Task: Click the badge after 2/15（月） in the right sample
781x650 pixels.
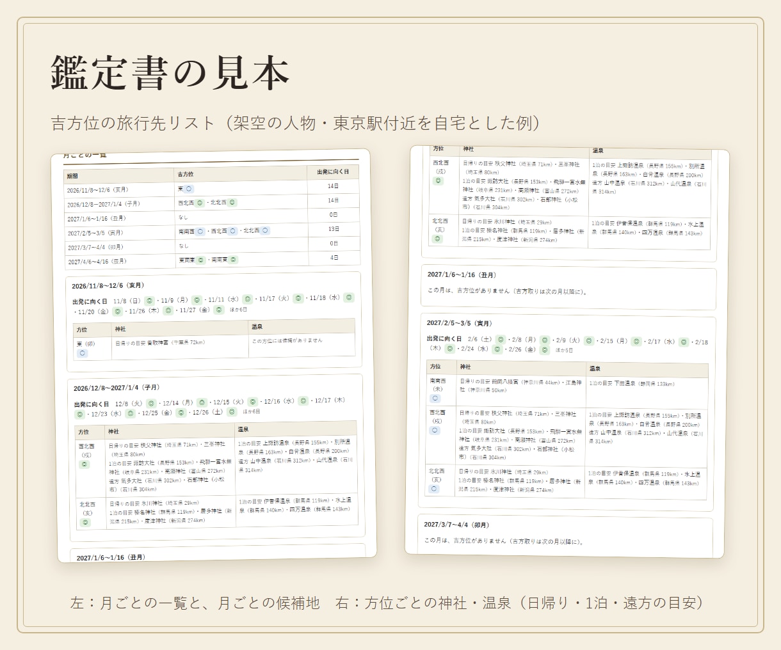Action: tap(636, 342)
